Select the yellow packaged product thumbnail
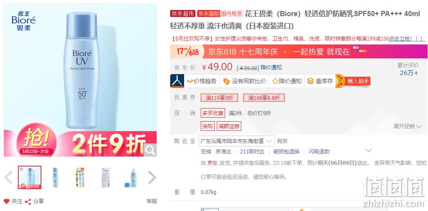 pos(80,177)
